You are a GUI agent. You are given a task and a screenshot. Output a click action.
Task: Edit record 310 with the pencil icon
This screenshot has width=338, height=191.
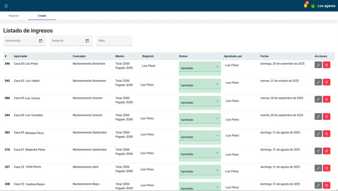(318, 151)
